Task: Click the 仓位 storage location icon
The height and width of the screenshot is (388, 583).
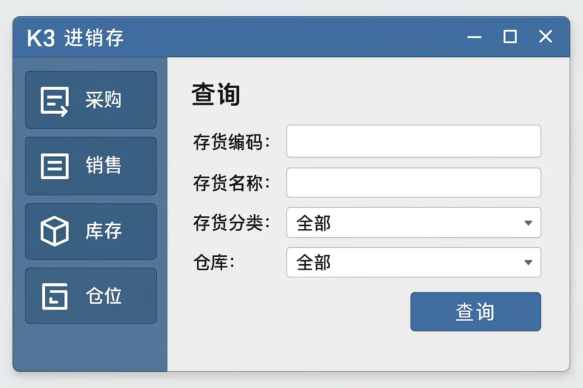Action: (55, 296)
